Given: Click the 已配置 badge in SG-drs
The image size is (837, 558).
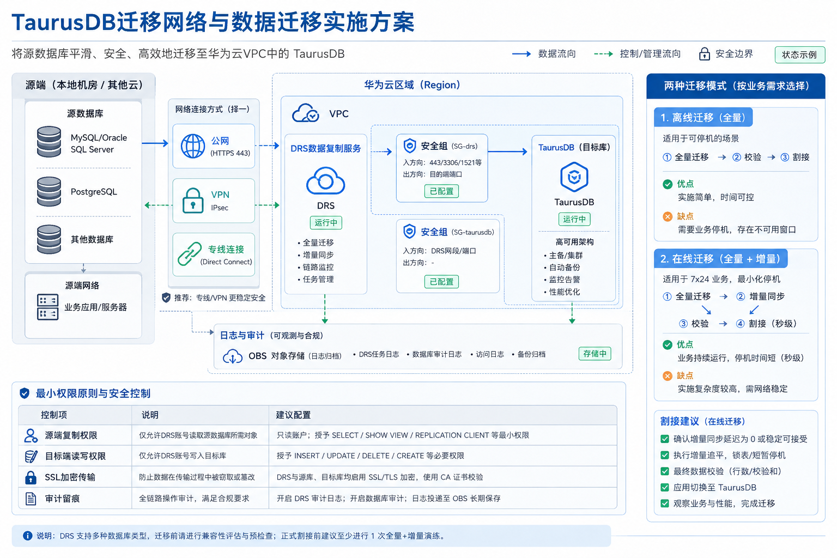Looking at the screenshot, I should (x=441, y=191).
